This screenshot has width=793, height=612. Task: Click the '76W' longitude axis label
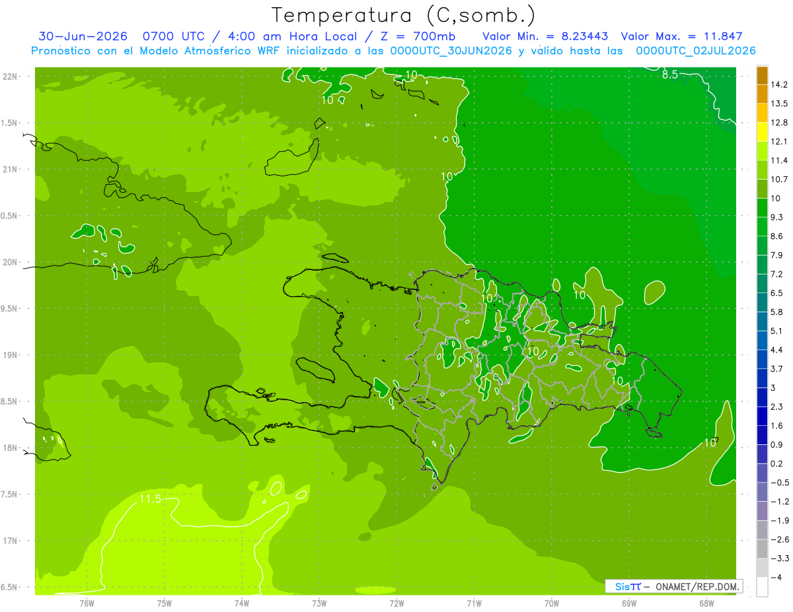click(x=87, y=603)
